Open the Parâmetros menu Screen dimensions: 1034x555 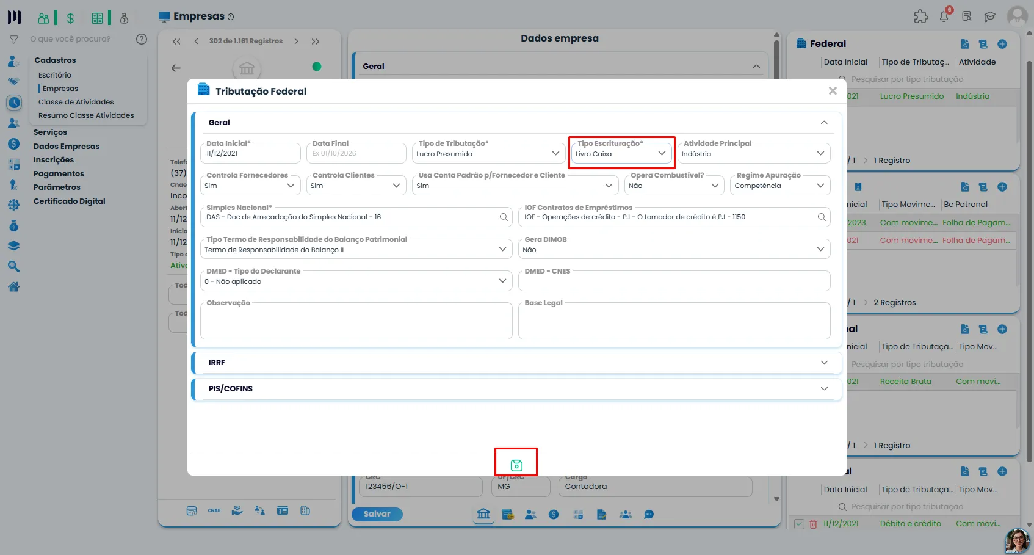click(57, 187)
